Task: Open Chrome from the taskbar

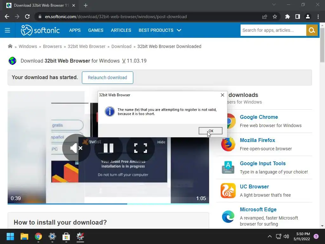Action: [38, 236]
